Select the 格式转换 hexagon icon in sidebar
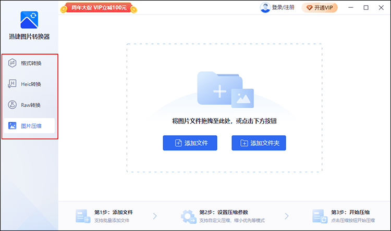The width and height of the screenshot is (391, 231). click(12, 63)
